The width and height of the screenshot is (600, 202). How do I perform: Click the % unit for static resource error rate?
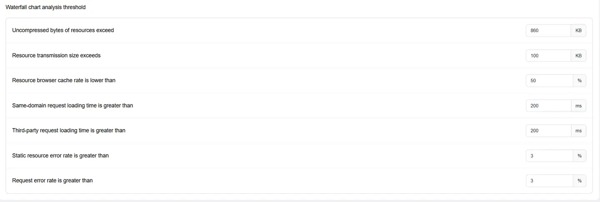[580, 156]
